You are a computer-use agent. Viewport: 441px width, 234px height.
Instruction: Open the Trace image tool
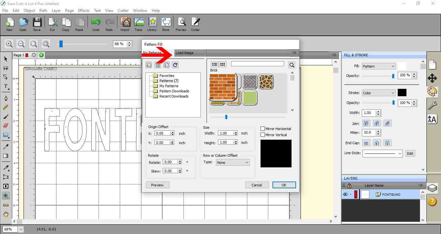(x=138, y=24)
